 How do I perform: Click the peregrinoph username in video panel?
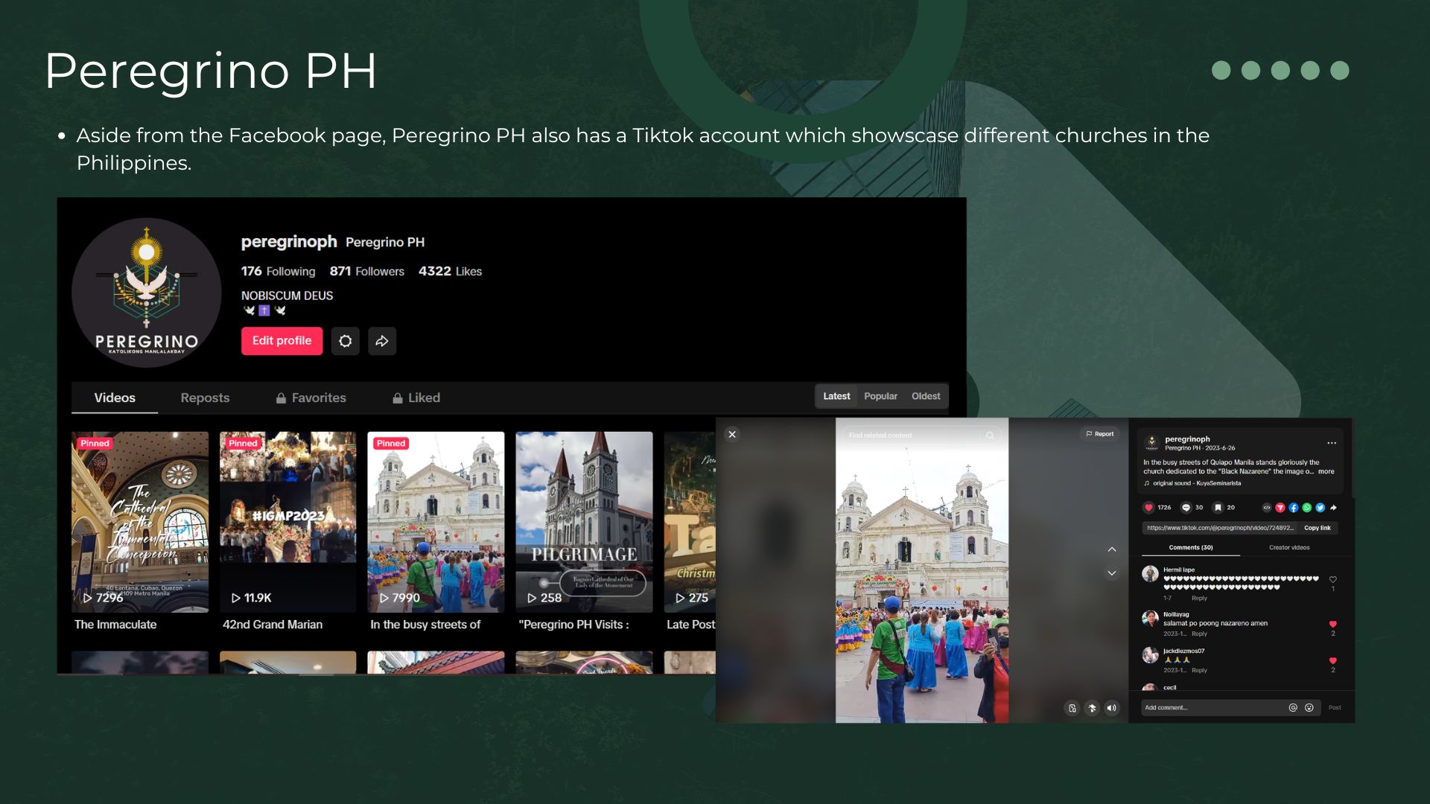[x=1187, y=439]
